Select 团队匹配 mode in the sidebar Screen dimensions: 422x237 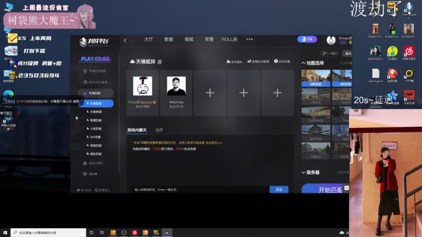(x=95, y=154)
